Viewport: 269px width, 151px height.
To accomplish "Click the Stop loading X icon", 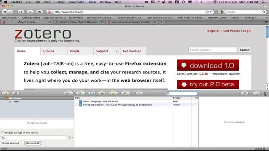I will tap(30, 12).
